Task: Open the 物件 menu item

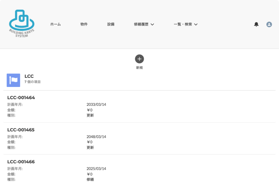Action: pos(84,24)
